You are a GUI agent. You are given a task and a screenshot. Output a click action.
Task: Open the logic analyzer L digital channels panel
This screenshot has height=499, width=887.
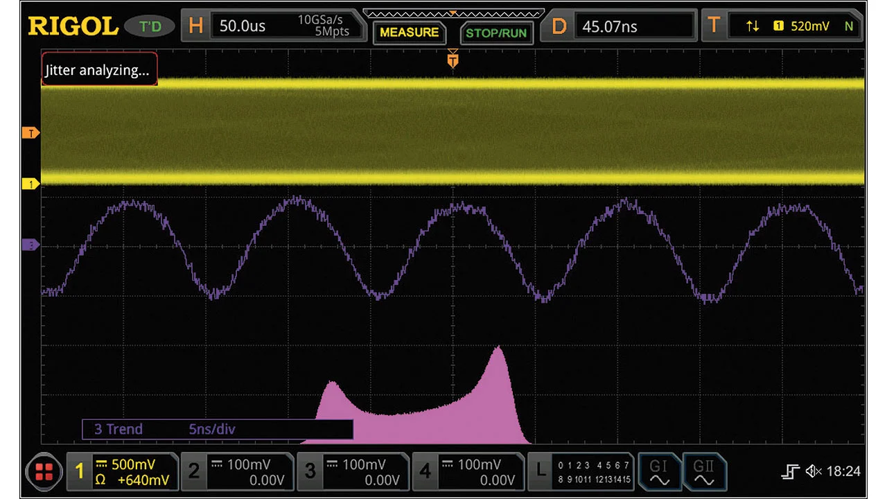pyautogui.click(x=579, y=472)
